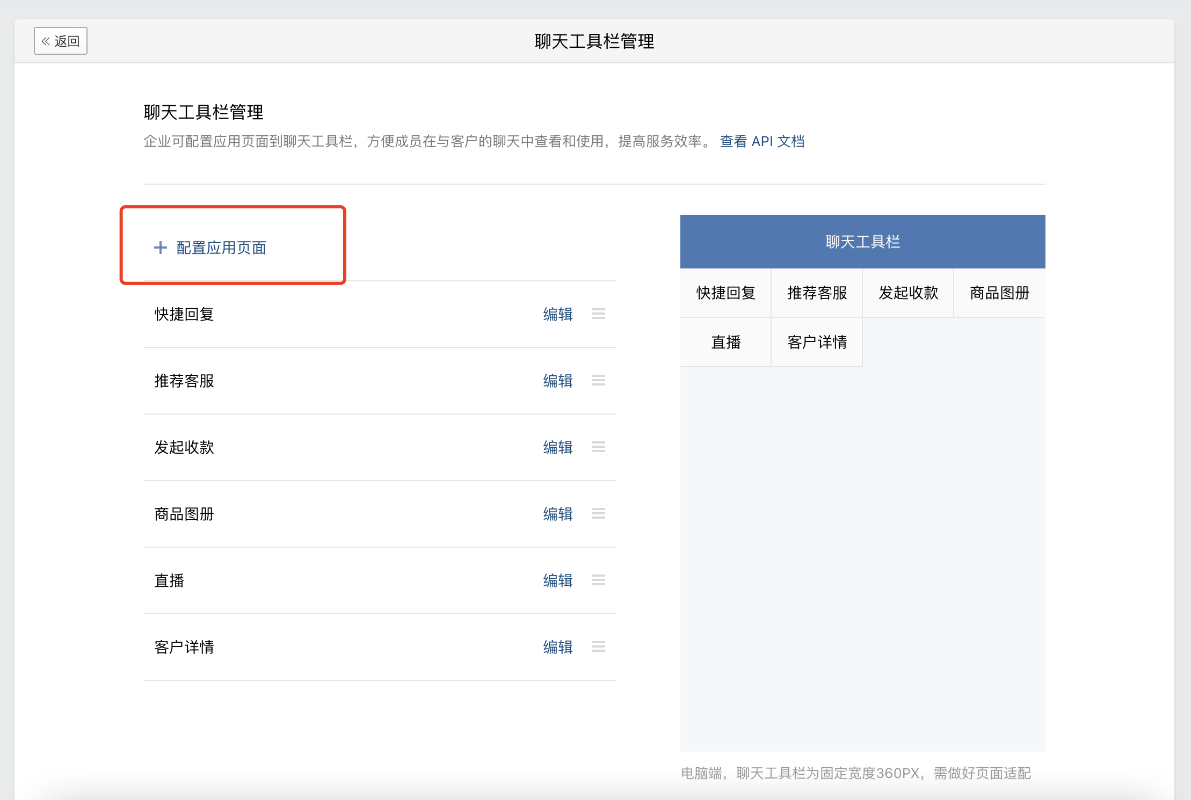Select 商品图册 tab in toolbar preview
Viewport: 1191px width, 800px height.
pyautogui.click(x=999, y=293)
